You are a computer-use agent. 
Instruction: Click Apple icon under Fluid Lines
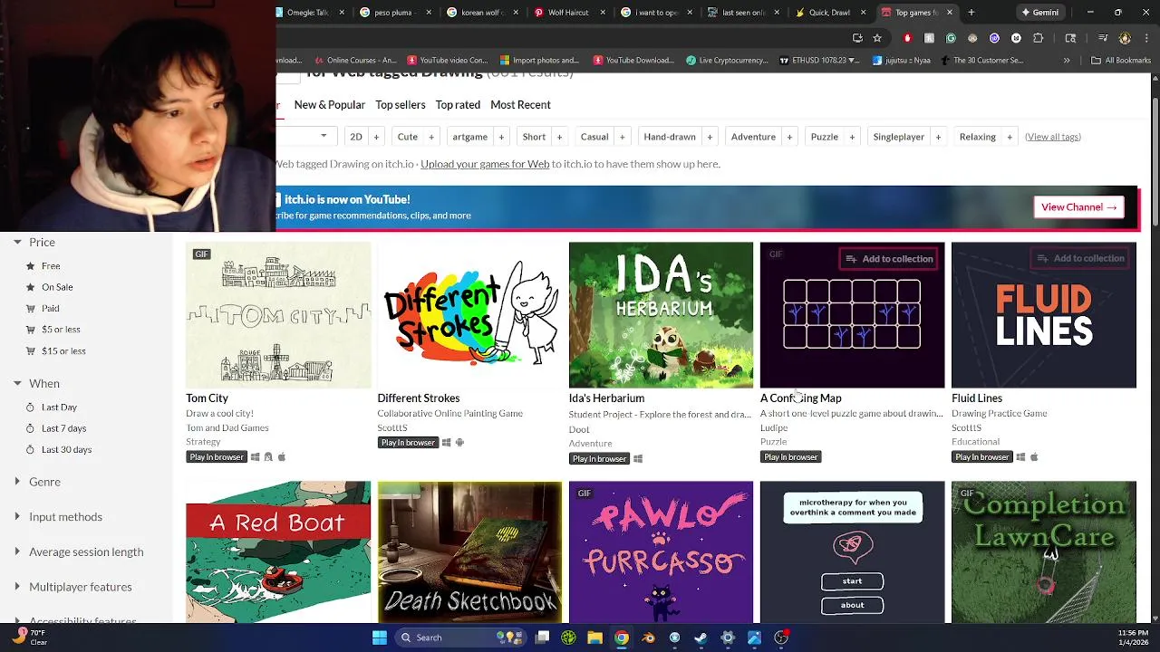tap(1034, 457)
